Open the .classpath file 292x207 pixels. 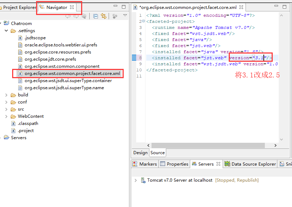(28, 123)
